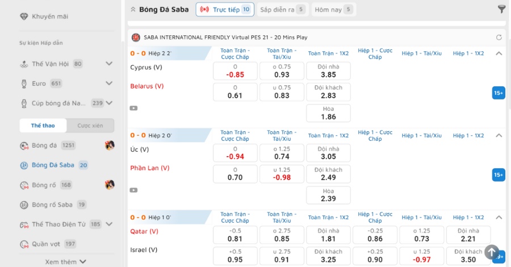This screenshot has height=267, width=511.
Task: Open 15+ more bets for Cyprus match
Action: click(x=499, y=93)
